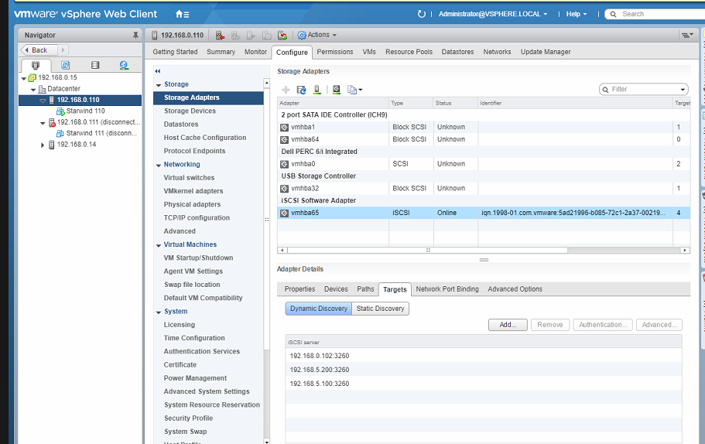Select iSCSI server 192.168.0.102:3260
Viewport: 705px width, 444px height.
pyautogui.click(x=484, y=356)
